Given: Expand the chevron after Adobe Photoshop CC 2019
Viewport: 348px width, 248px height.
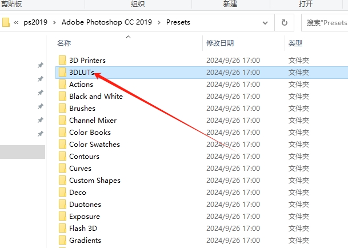Looking at the screenshot, I should pyautogui.click(x=159, y=22).
